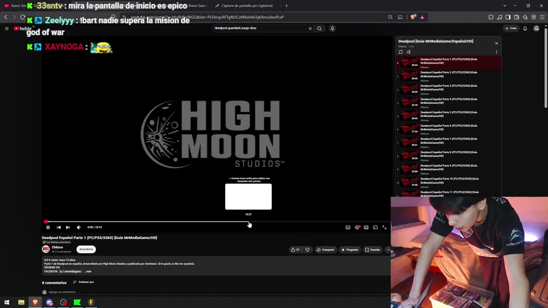This screenshot has height=308, width=548.
Task: Seek the video progress bar to 16:57
Action: coord(249,222)
